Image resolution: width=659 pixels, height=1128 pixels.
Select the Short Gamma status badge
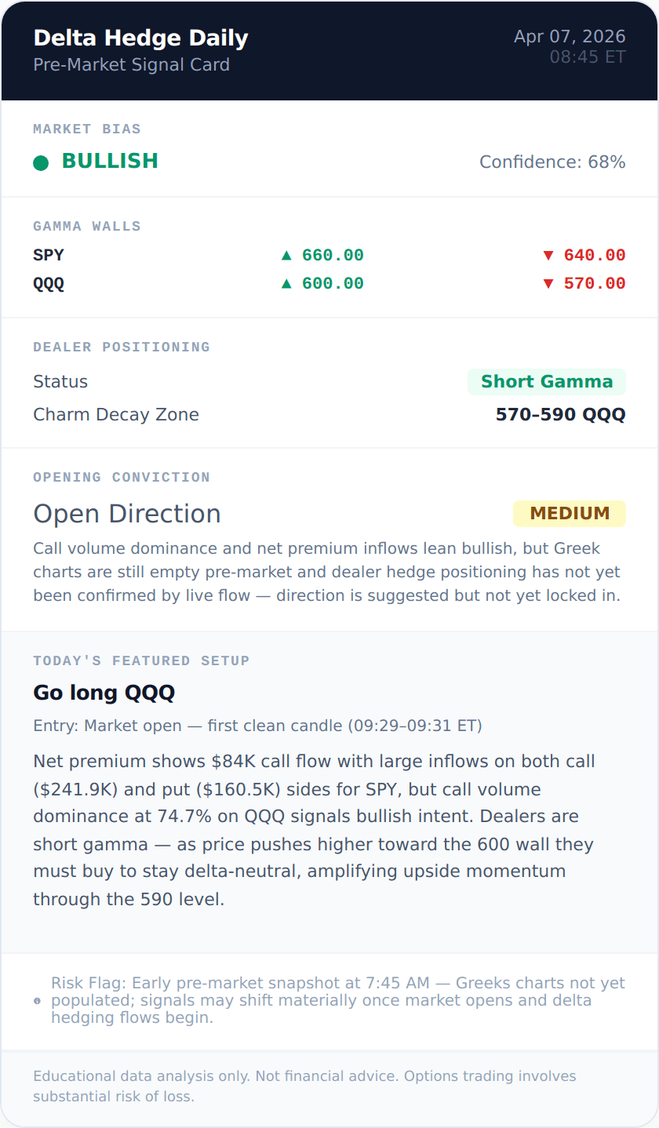click(547, 382)
